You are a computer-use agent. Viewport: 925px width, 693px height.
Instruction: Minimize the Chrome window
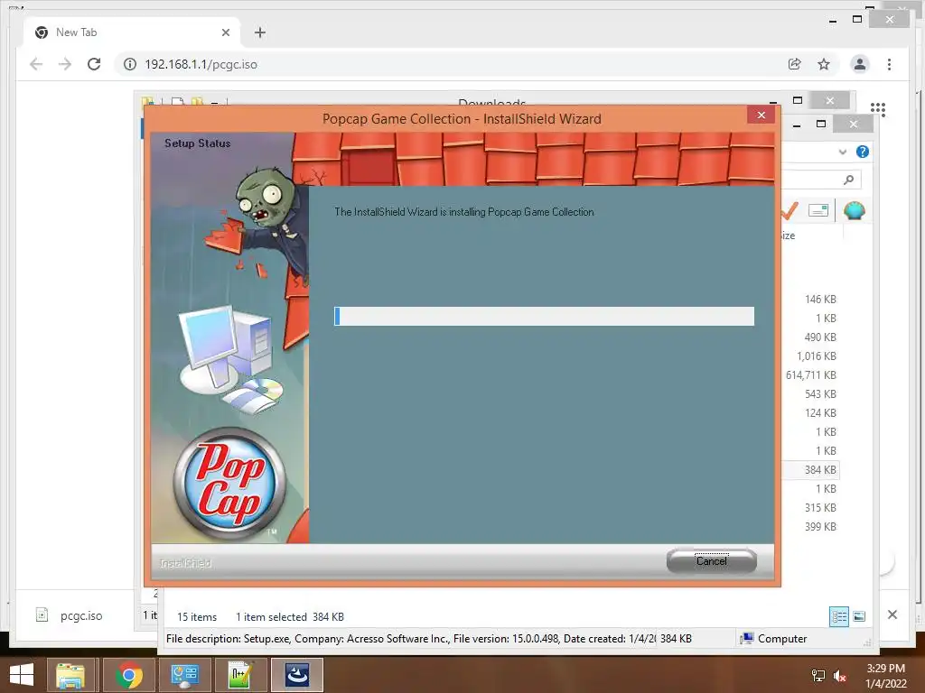pyautogui.click(x=832, y=20)
